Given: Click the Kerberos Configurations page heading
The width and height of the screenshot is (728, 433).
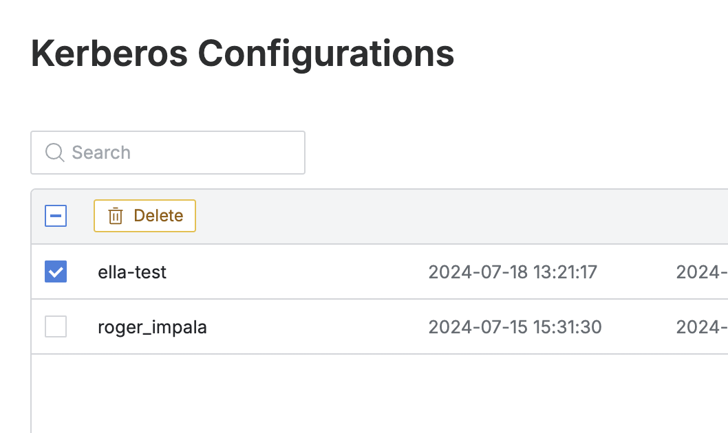Looking at the screenshot, I should click(242, 54).
